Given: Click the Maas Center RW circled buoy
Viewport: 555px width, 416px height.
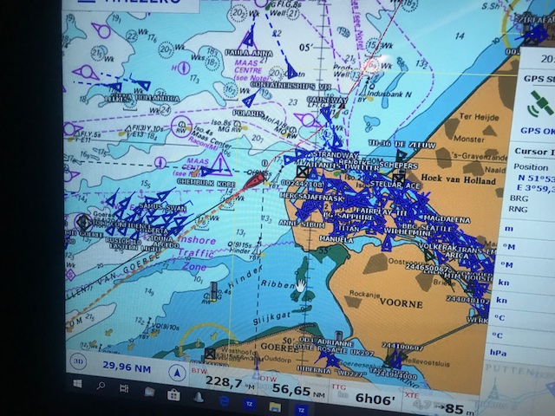Looking at the screenshot, I should pos(181,127).
